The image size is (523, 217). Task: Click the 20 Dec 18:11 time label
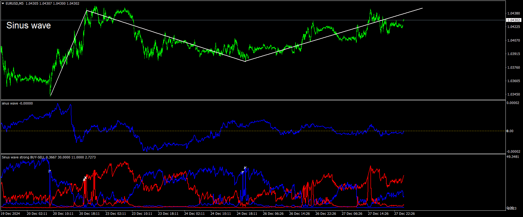pos(89,214)
